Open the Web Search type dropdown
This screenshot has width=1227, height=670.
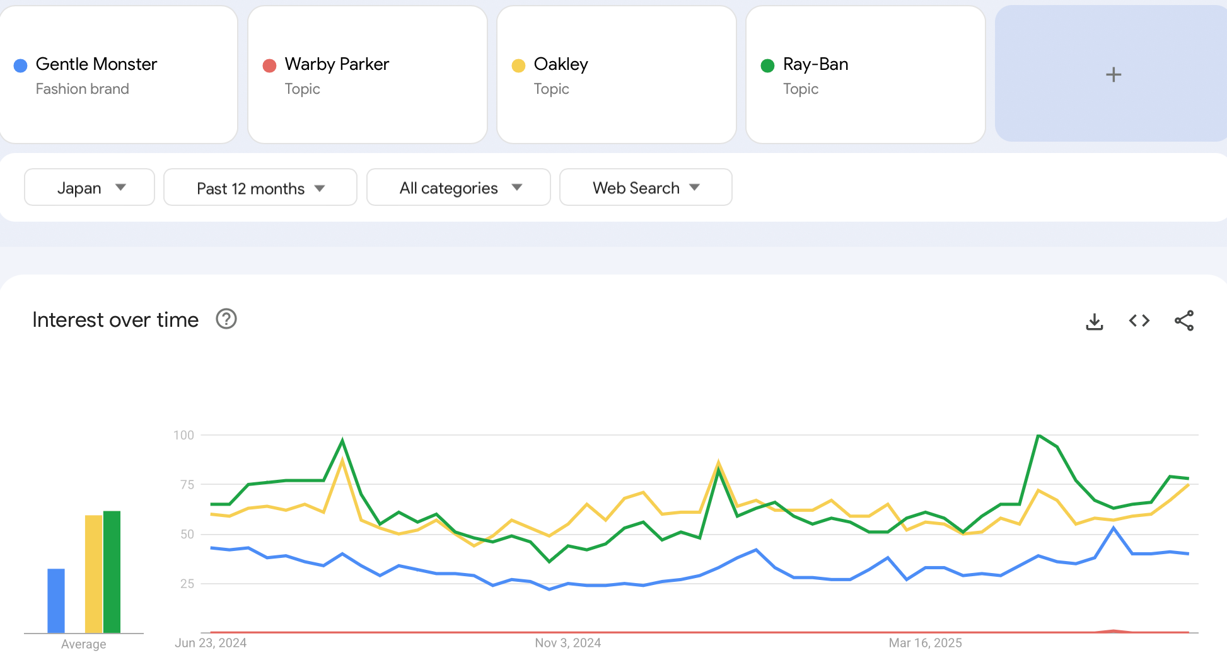pyautogui.click(x=646, y=187)
